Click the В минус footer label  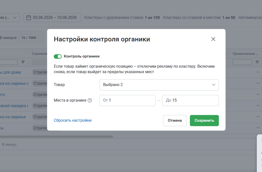9,144
